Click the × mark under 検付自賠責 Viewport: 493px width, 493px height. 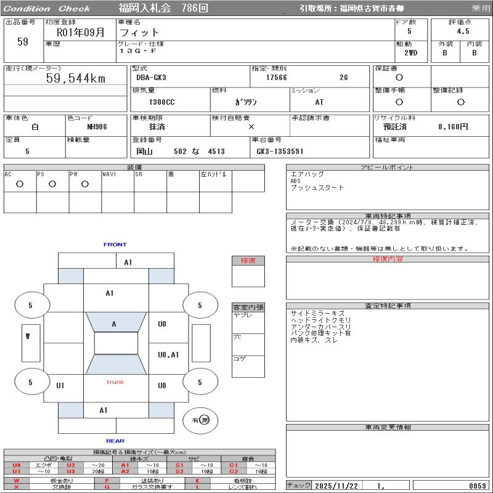point(251,126)
